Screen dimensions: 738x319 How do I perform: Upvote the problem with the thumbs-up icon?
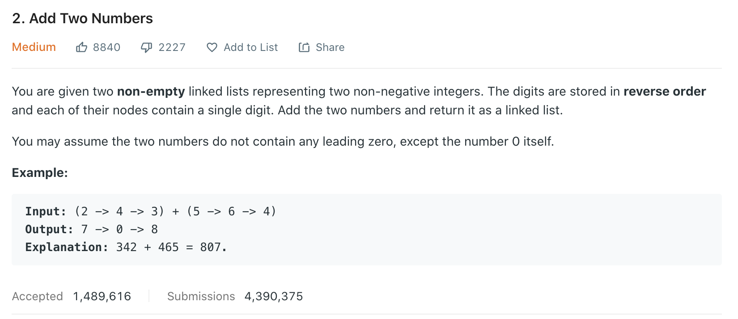(x=81, y=47)
